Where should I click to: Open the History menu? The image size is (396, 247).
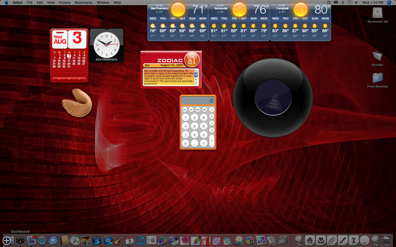point(64,2)
